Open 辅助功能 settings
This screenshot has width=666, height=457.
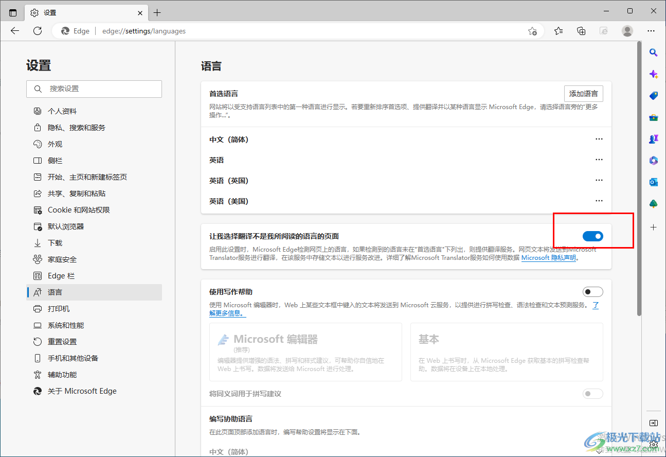(x=94, y=375)
